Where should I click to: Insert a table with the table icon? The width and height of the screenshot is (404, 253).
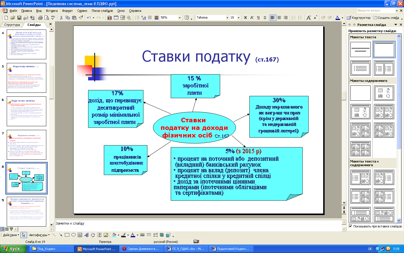pyautogui.click(x=116, y=17)
